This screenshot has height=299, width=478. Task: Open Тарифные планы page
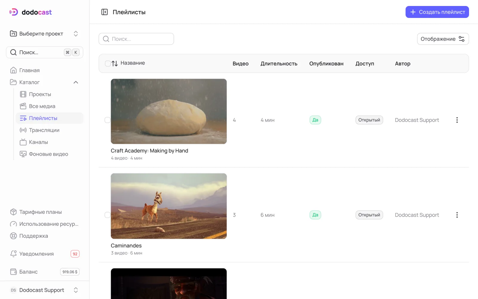45,212
